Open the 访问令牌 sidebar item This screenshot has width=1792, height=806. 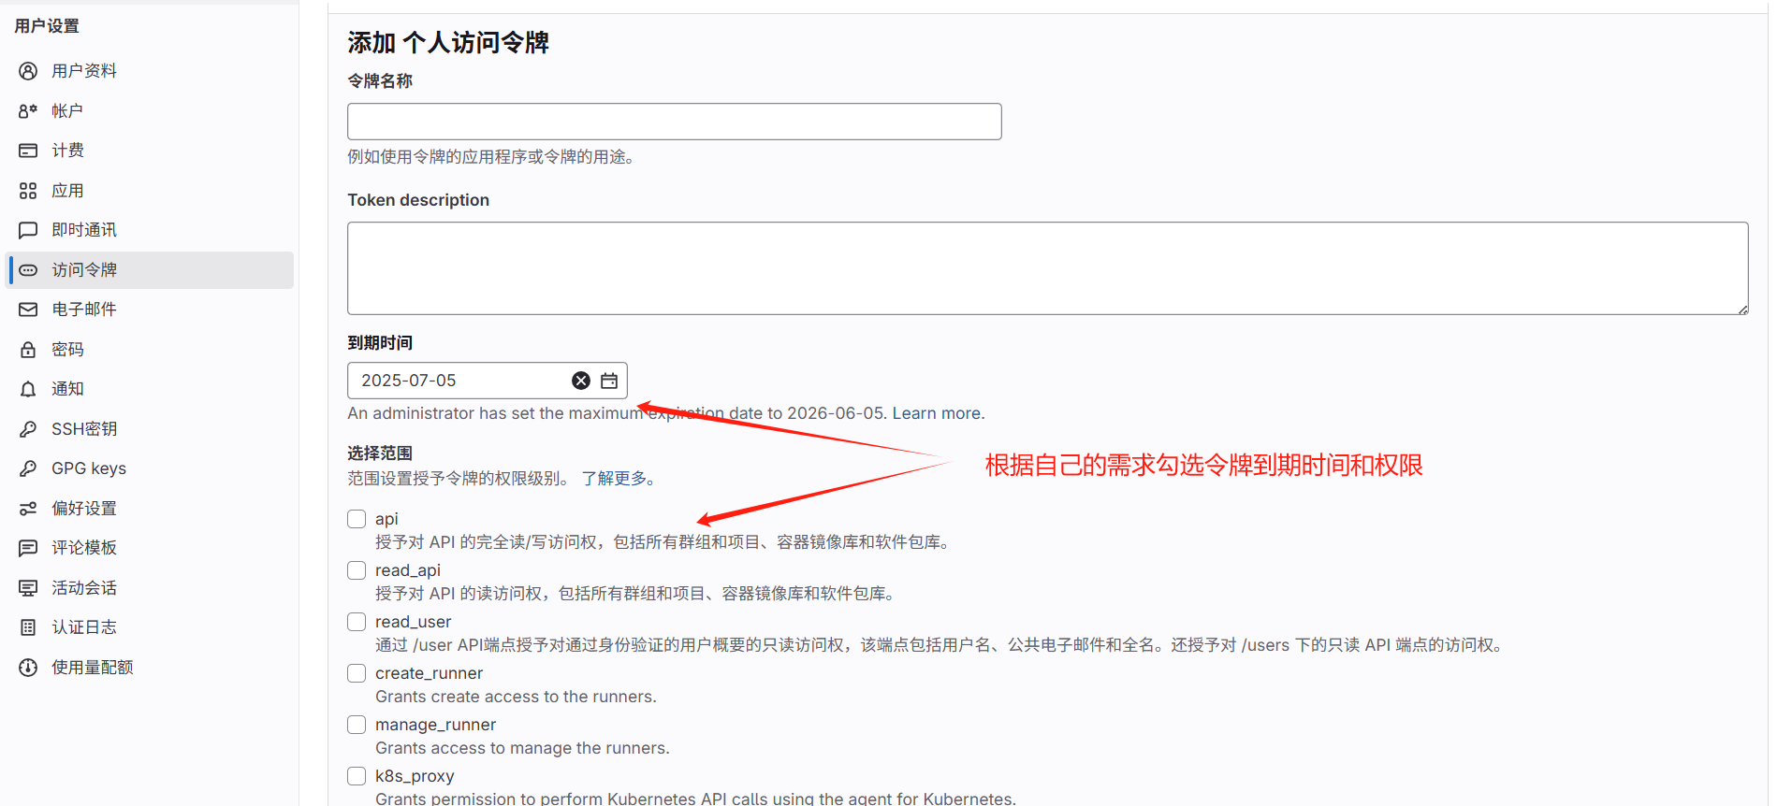[150, 270]
